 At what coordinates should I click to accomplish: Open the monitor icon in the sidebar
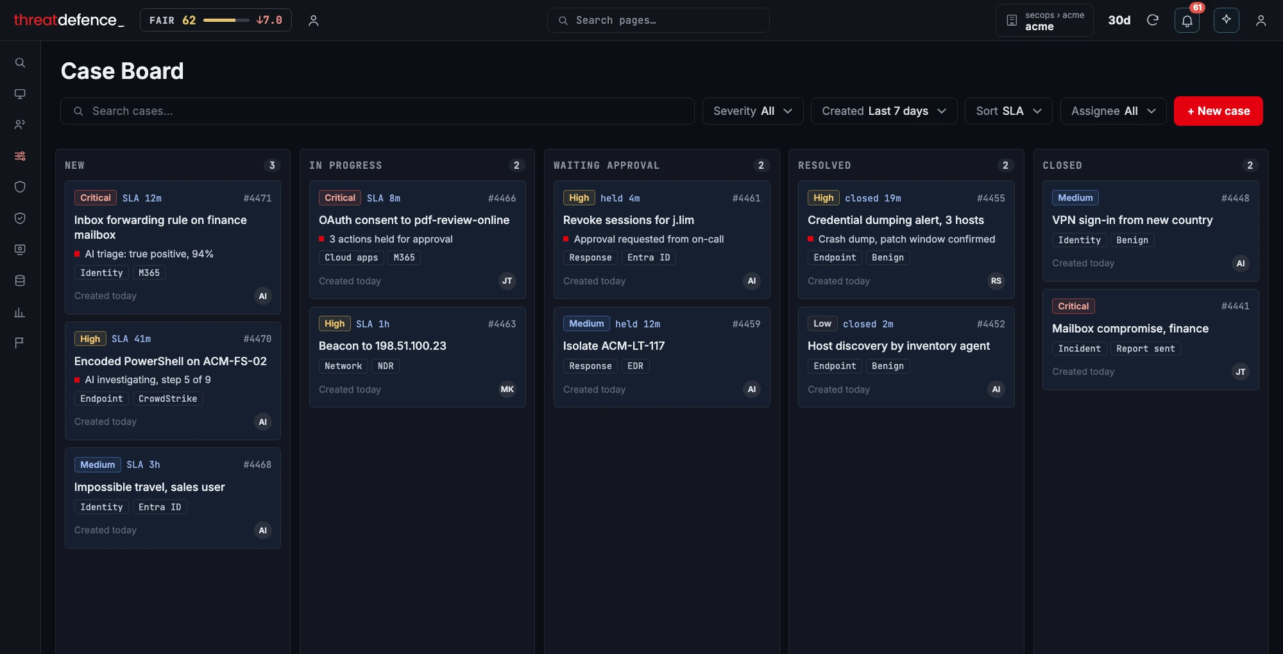pos(20,94)
